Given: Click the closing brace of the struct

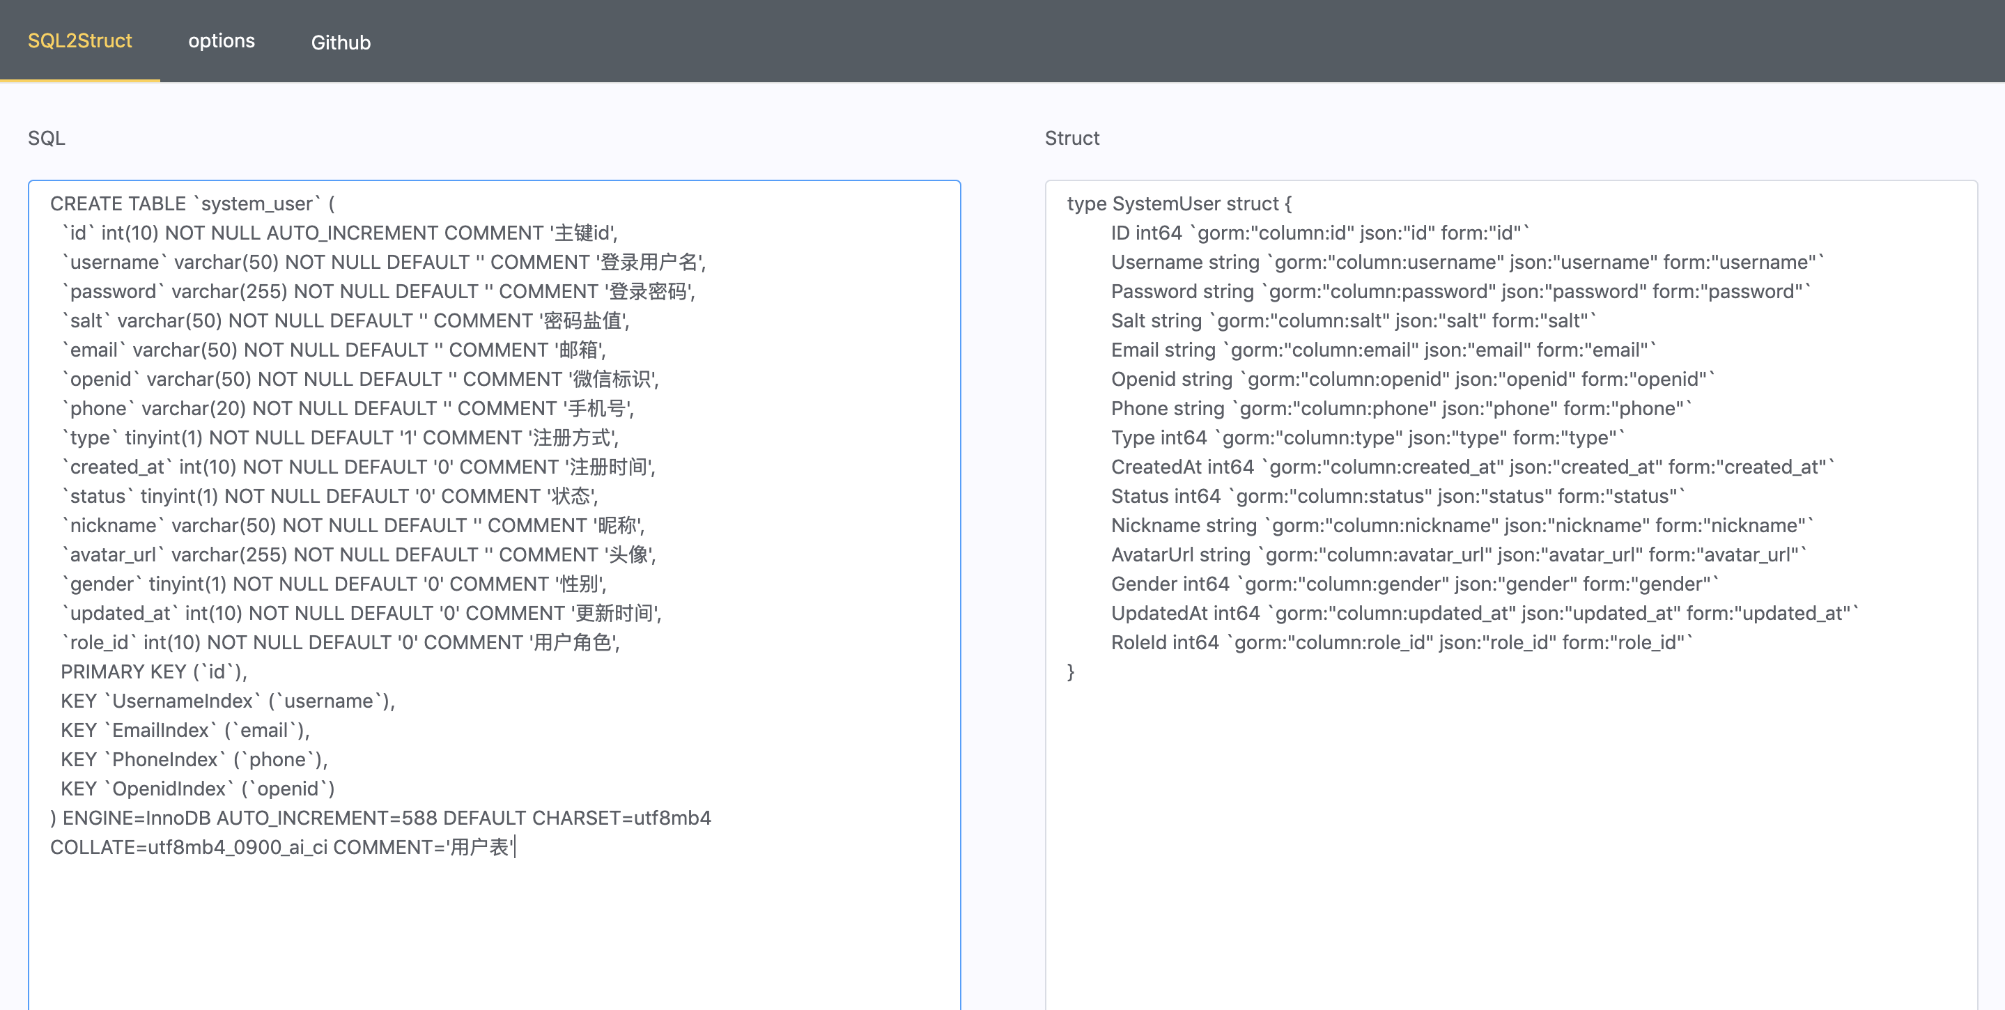Looking at the screenshot, I should click(1071, 671).
